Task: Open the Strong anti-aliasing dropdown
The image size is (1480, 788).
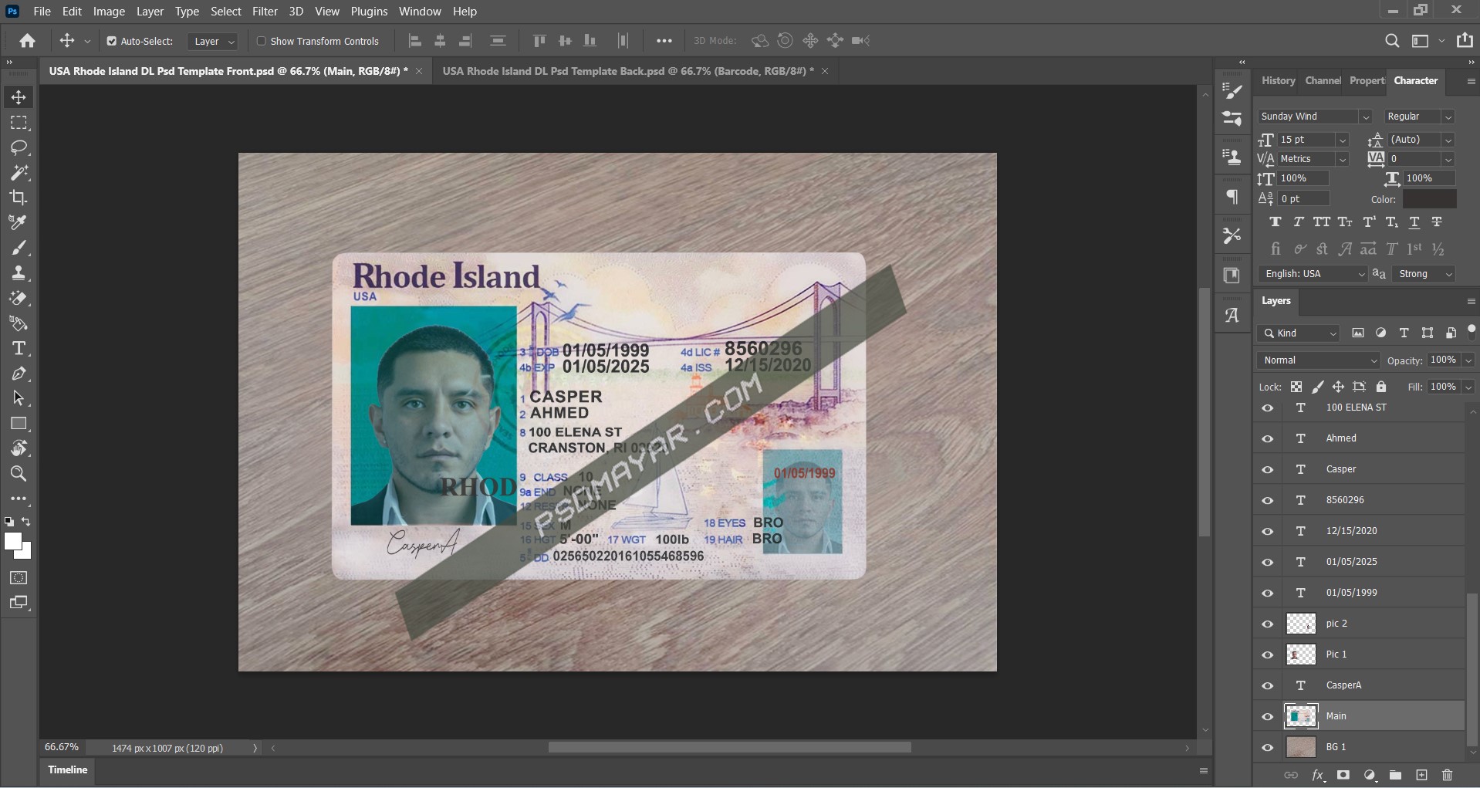Action: [x=1424, y=274]
